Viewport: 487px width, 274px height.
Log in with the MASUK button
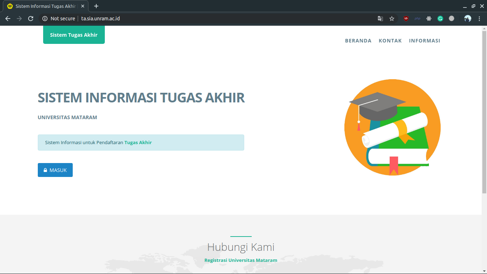(55, 170)
